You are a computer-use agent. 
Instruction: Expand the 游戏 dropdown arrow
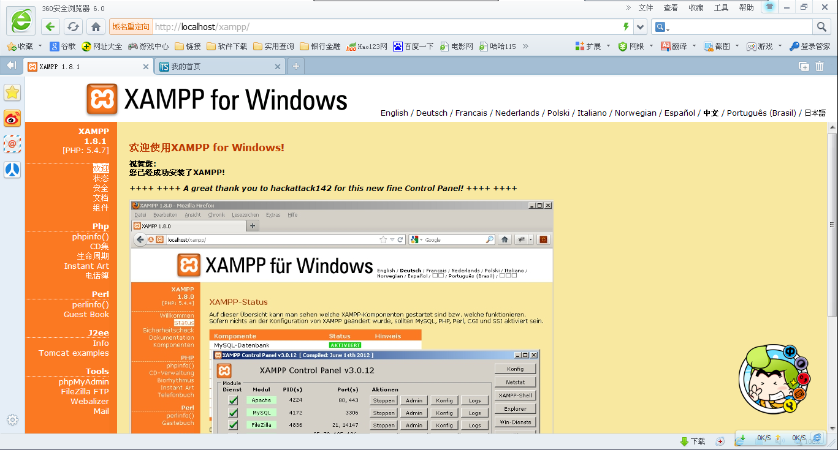click(780, 46)
